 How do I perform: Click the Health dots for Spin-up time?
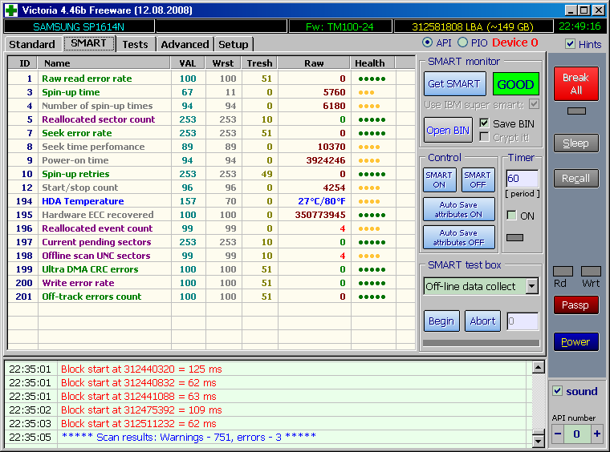[x=367, y=92]
